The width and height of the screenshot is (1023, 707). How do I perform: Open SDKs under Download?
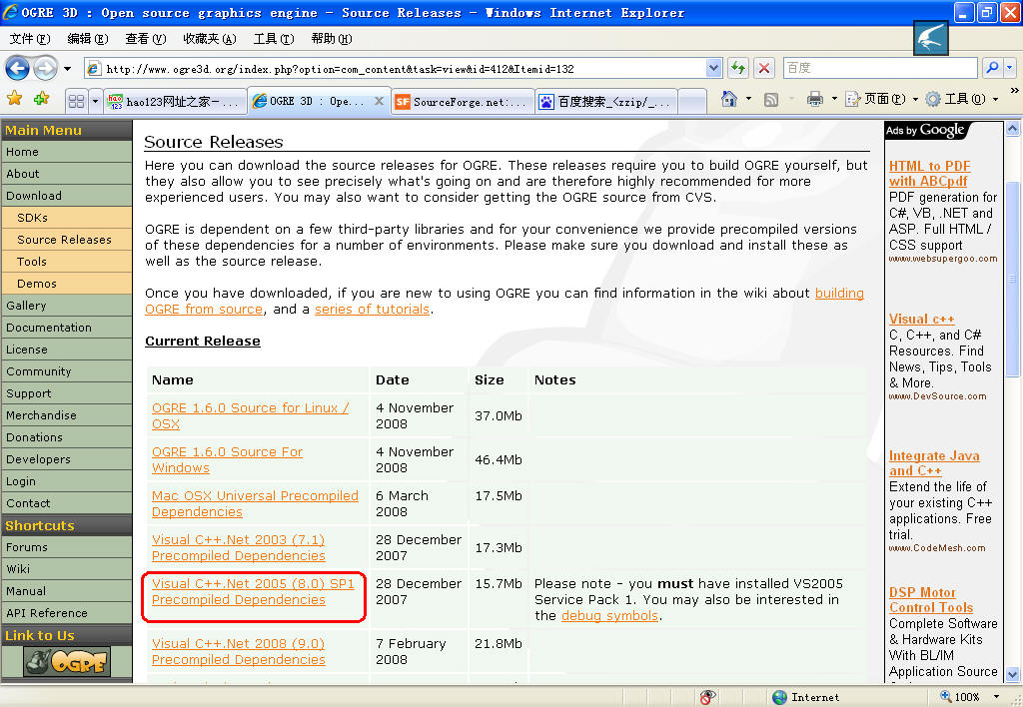click(67, 218)
